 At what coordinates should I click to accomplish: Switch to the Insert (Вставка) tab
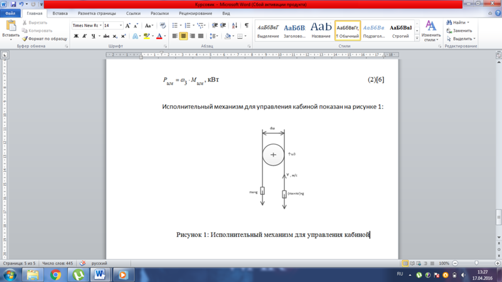click(60, 13)
